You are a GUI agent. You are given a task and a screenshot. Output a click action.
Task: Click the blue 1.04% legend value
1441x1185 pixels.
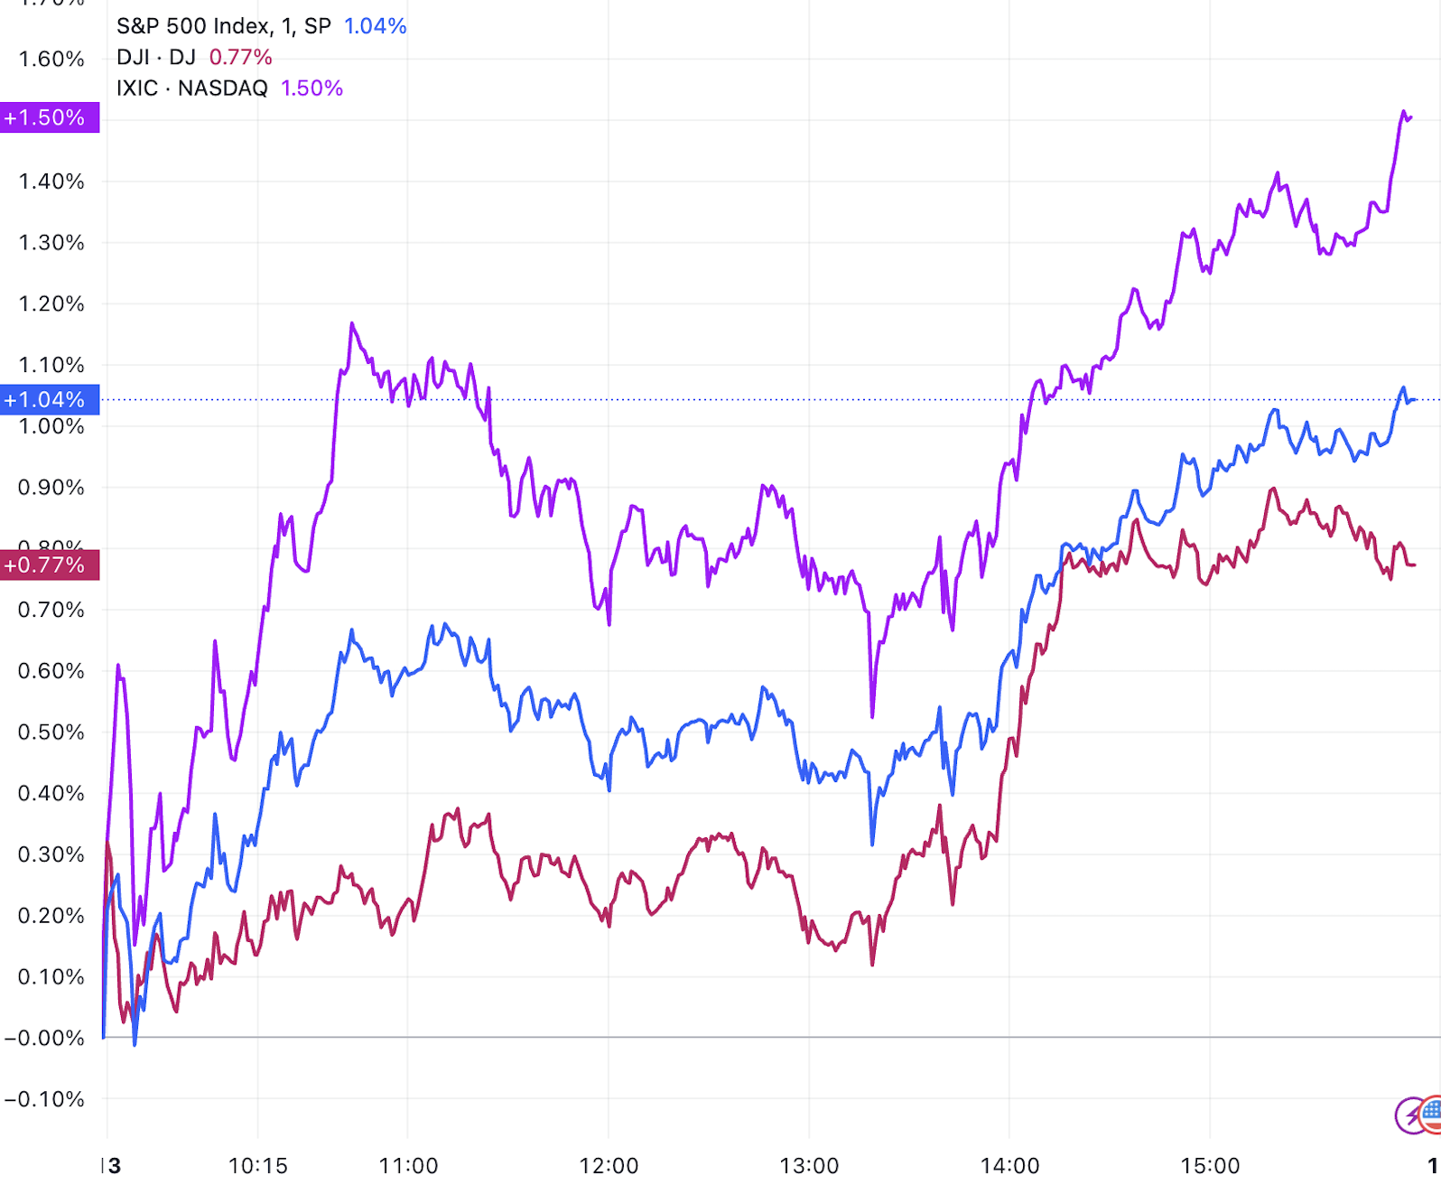click(x=376, y=26)
